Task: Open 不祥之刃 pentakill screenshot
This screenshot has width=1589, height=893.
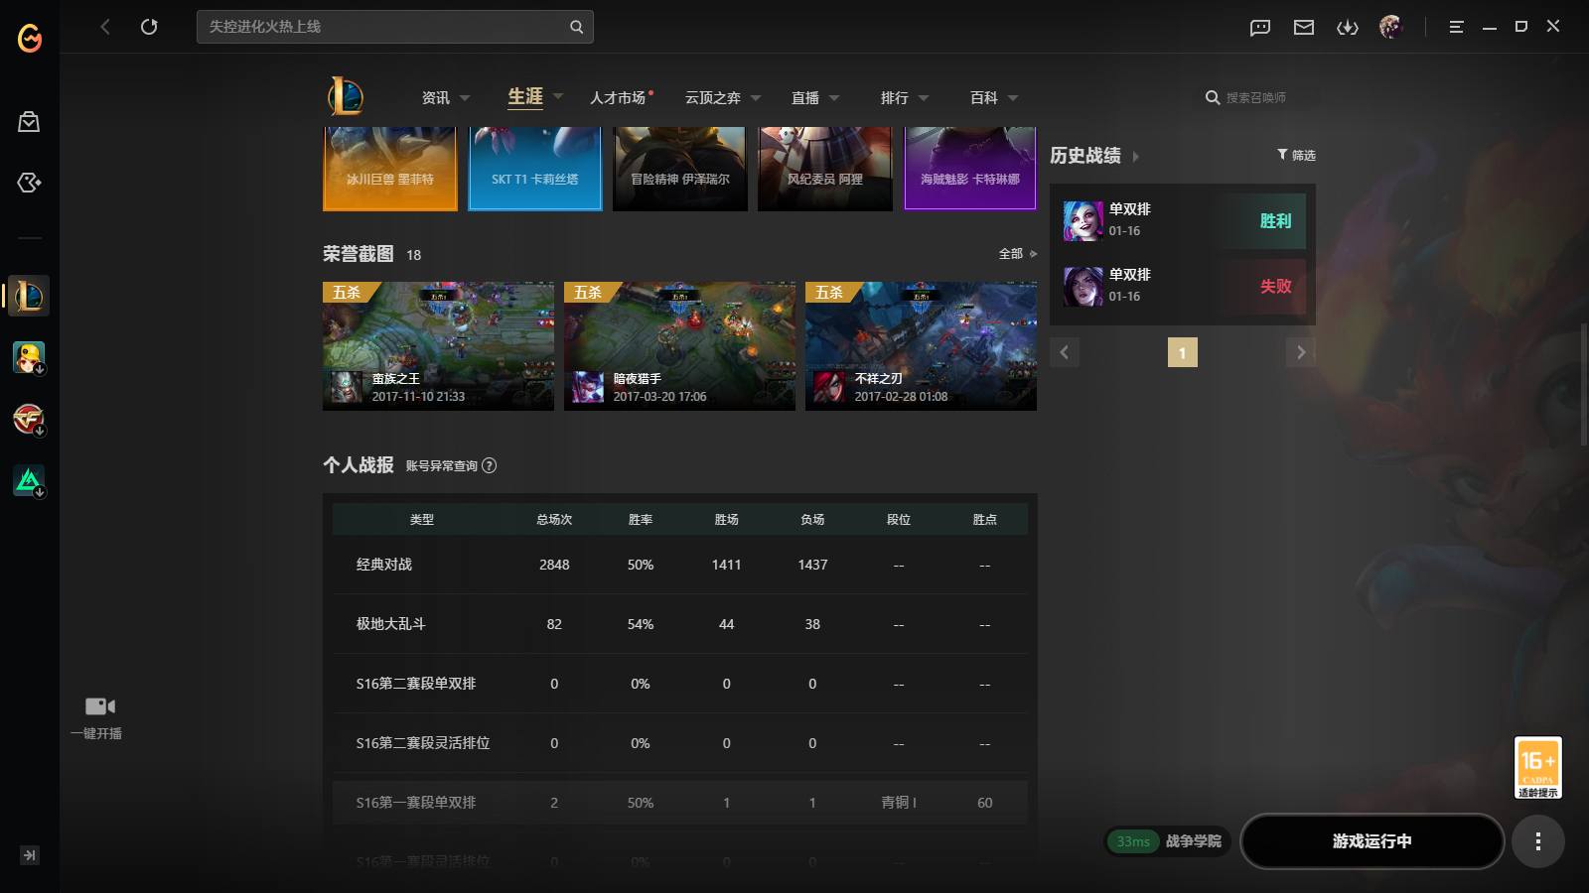Action: coord(921,346)
